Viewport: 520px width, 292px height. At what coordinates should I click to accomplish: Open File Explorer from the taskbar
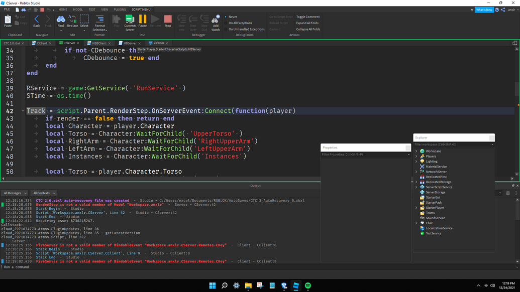248,285
